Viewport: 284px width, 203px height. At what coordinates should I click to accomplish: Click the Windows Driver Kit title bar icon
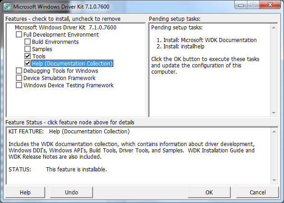[6, 7]
